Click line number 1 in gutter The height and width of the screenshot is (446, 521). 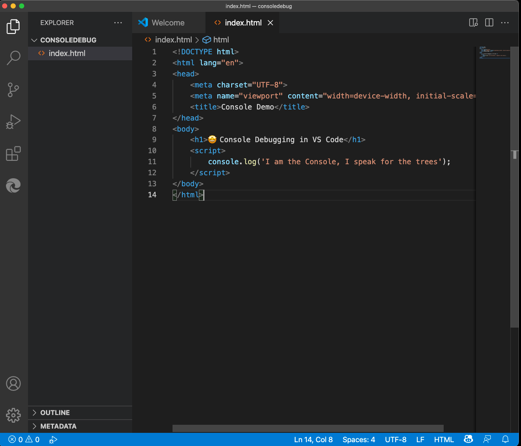154,52
